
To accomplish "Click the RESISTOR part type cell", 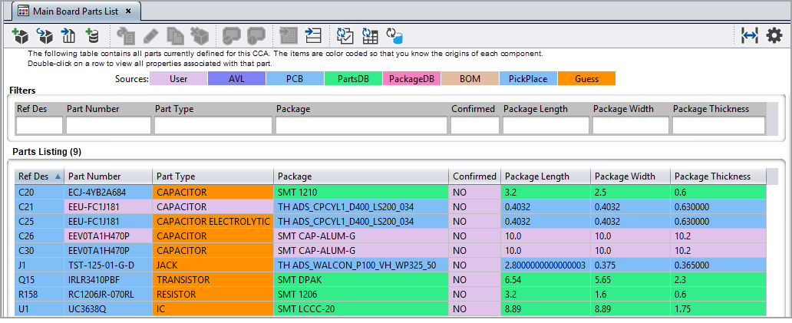I will 213,295.
